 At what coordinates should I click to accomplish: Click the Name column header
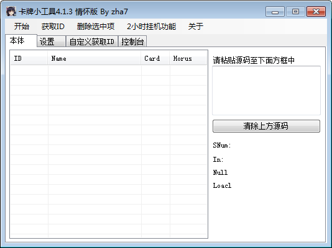(x=95, y=58)
